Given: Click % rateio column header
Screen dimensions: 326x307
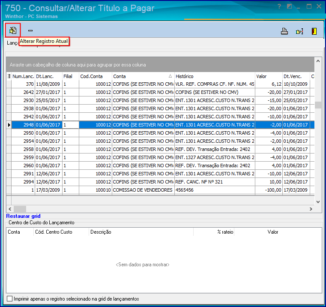Looking at the screenshot, I should pyautogui.click(x=214, y=232).
